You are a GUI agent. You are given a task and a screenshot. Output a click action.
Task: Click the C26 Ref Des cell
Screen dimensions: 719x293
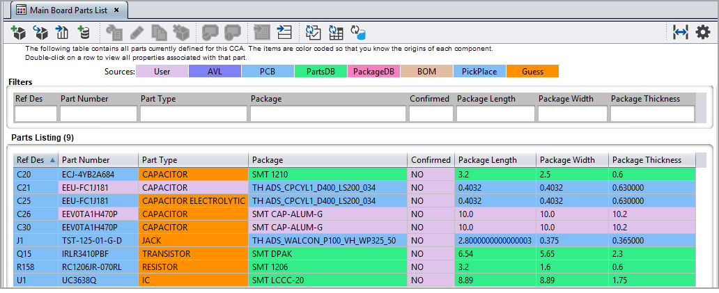[36, 214]
